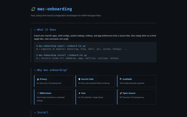
Task: Click the rocket icon on Open Source card
Action: [x=121, y=93]
